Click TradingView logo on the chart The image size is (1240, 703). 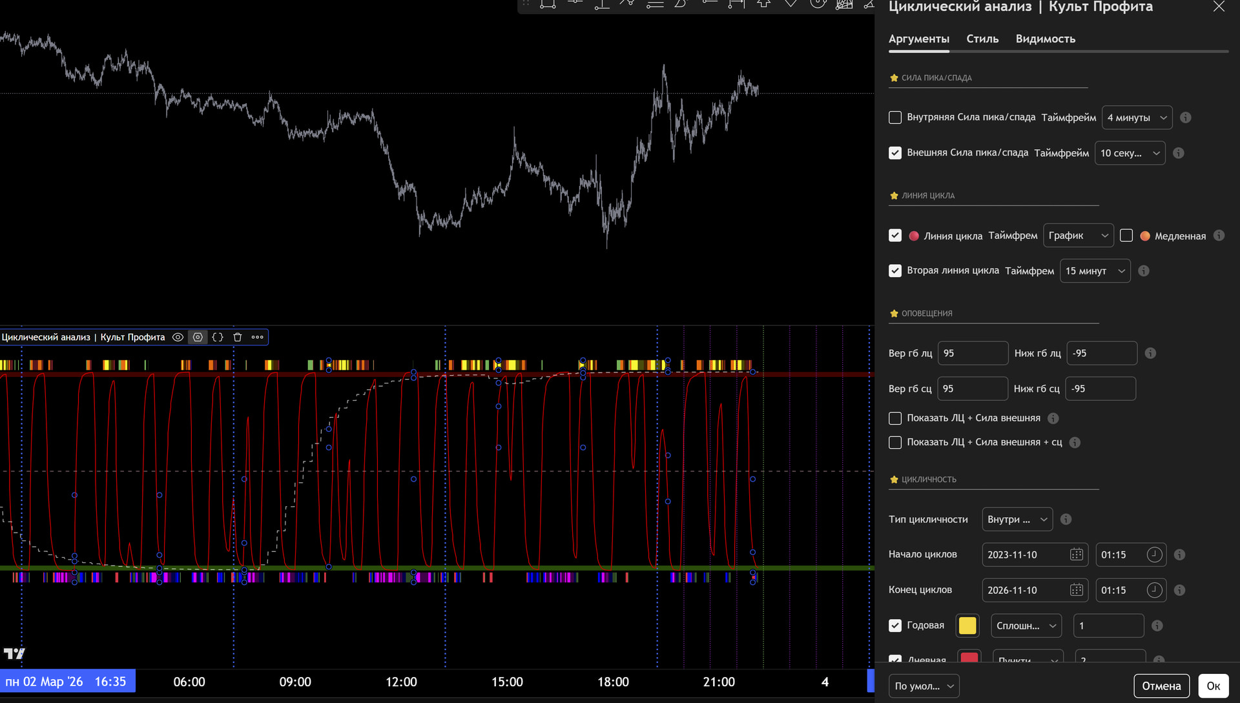[x=14, y=653]
